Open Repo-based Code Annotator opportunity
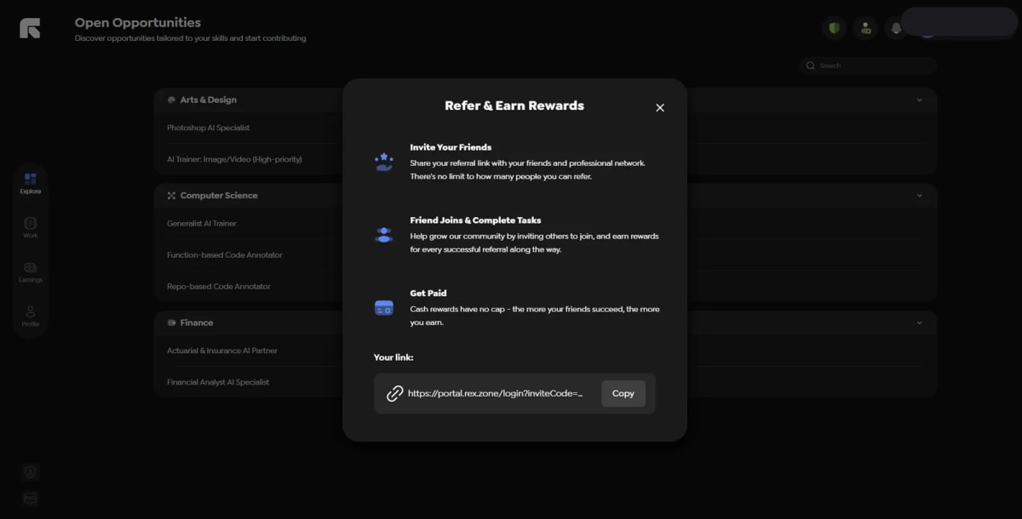 coord(219,286)
